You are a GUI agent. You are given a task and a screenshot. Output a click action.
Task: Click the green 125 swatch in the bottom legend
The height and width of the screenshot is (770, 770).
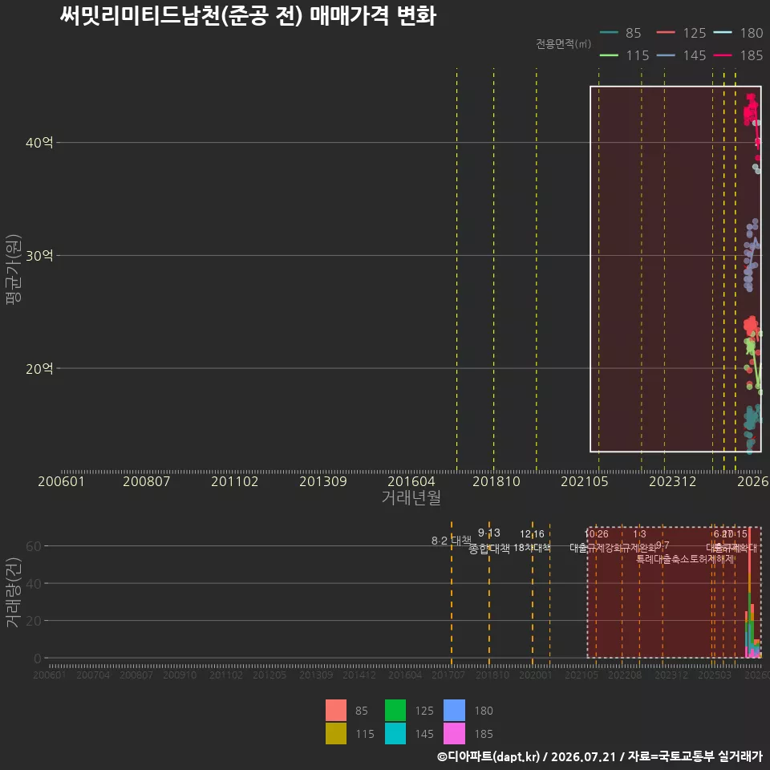pos(395,710)
